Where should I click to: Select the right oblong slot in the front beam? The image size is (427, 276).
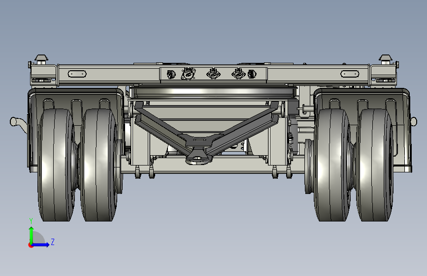point(350,74)
